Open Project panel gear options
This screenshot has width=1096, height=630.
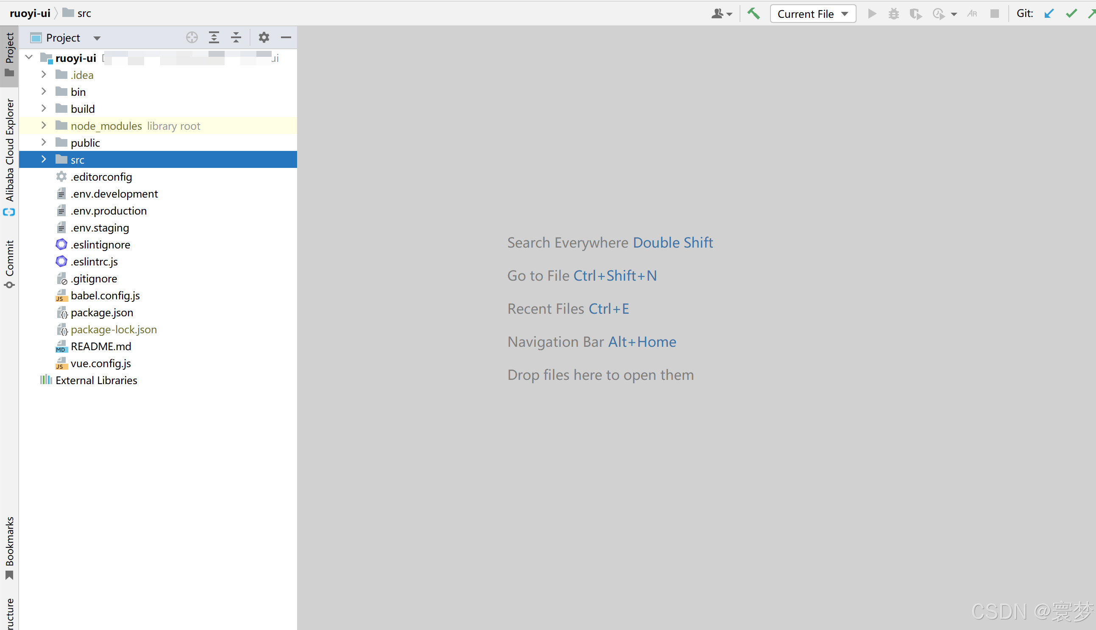[264, 38]
